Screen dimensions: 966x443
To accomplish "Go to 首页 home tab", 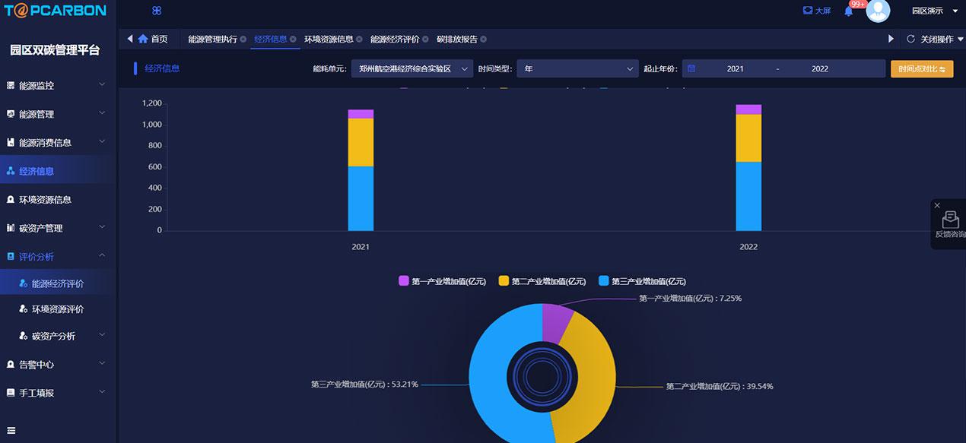I will click(153, 39).
